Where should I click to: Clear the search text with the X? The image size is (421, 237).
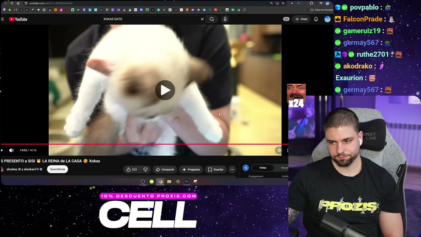(202, 19)
